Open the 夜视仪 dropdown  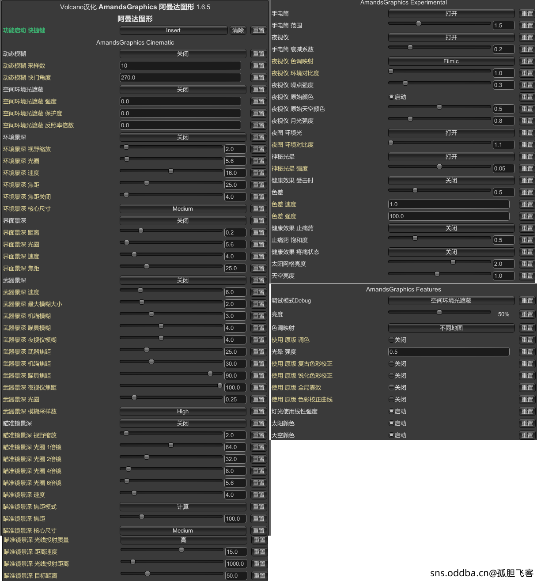[451, 38]
